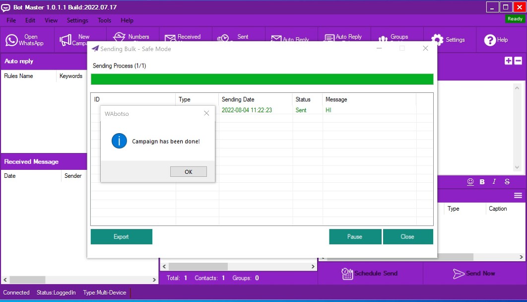Screen dimensions: 527x302
Task: Open the hamburger menu above the attachments
Action: [518, 195]
